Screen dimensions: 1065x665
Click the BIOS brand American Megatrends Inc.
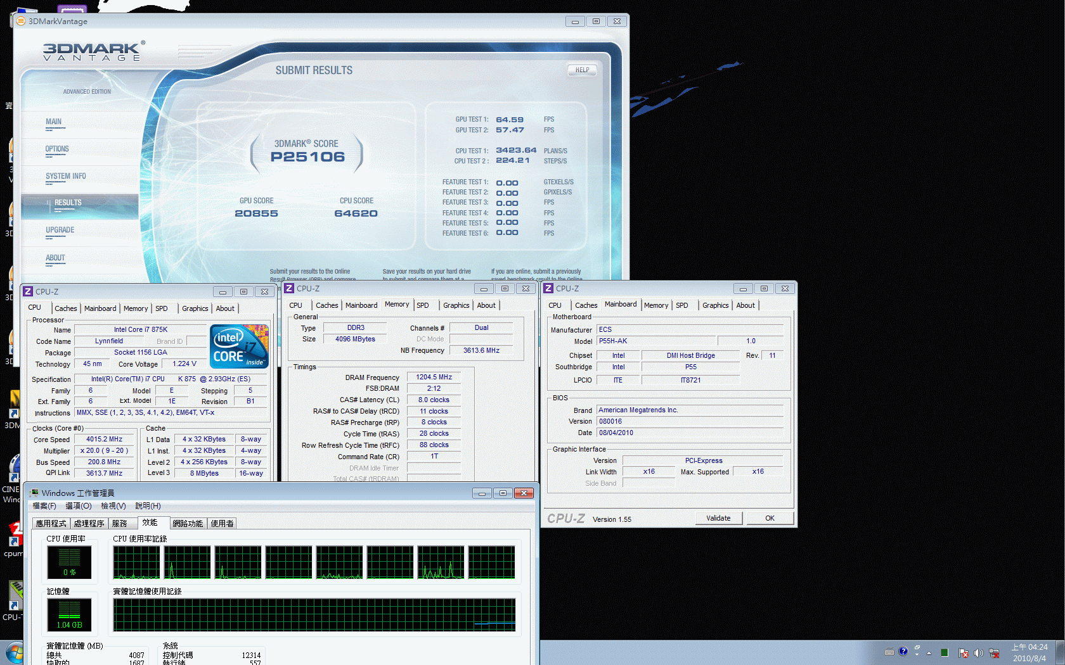690,410
